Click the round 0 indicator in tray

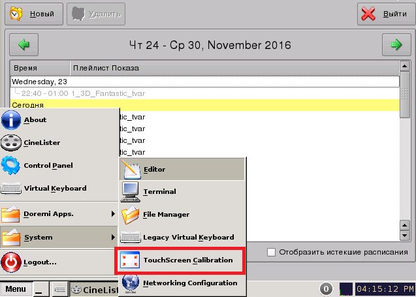tap(326, 289)
